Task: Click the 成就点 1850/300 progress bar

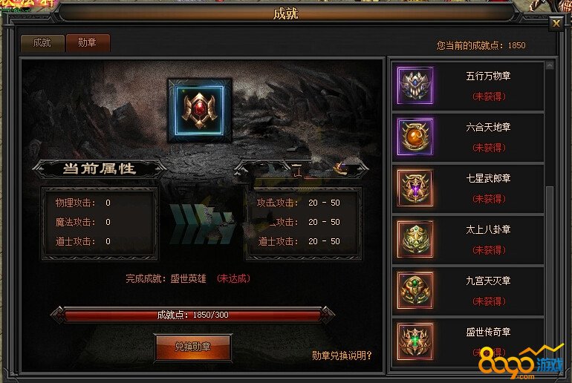Action: (x=192, y=315)
